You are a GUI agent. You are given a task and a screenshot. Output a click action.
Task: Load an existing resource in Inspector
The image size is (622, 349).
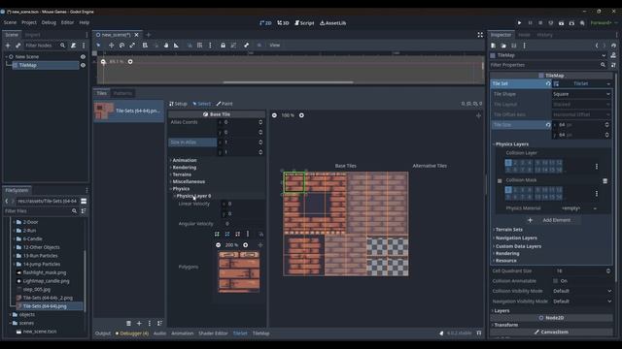point(503,46)
